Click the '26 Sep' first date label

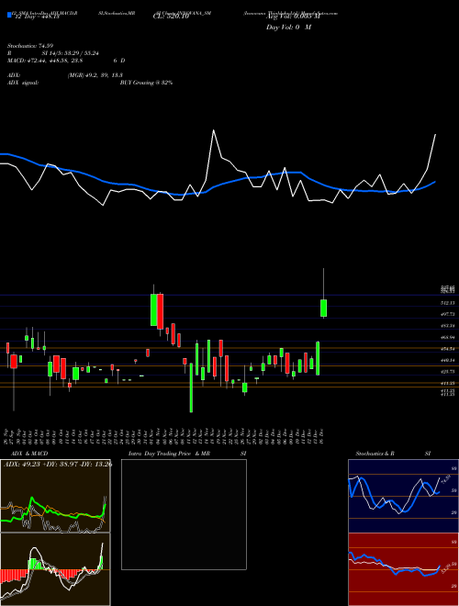click(7, 435)
